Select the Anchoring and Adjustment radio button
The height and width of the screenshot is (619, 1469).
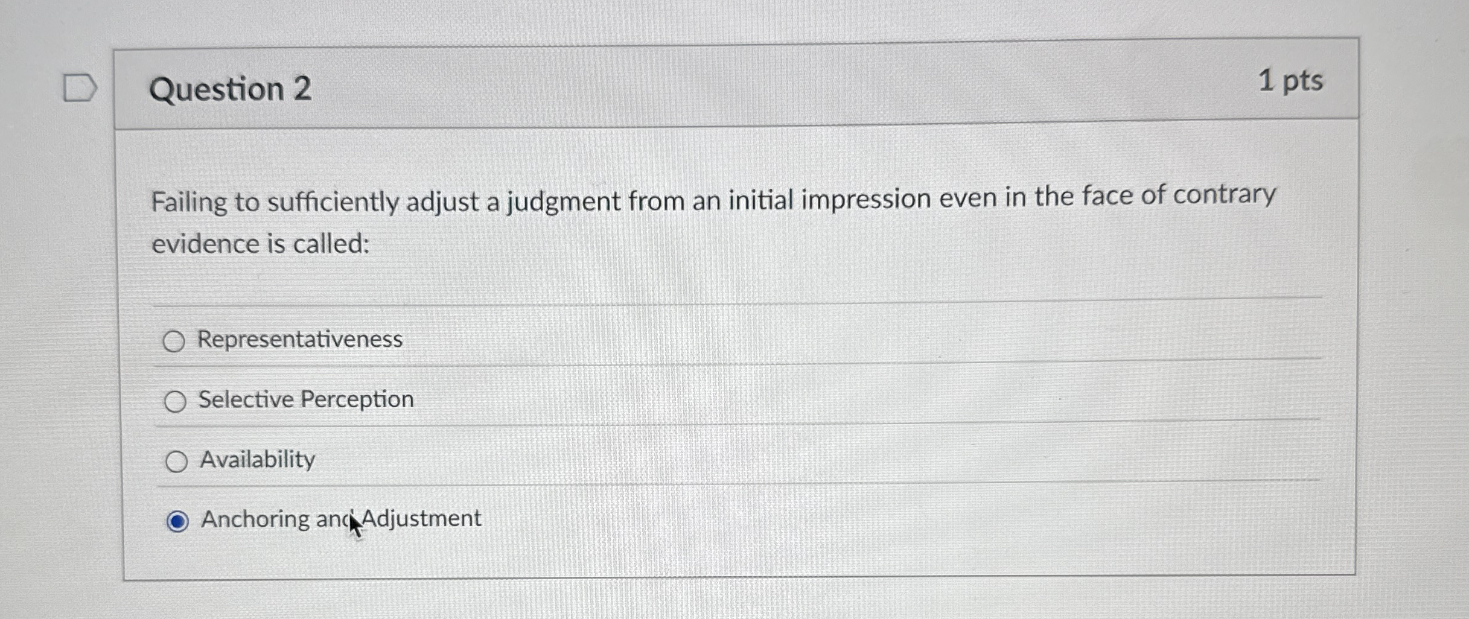point(176,519)
